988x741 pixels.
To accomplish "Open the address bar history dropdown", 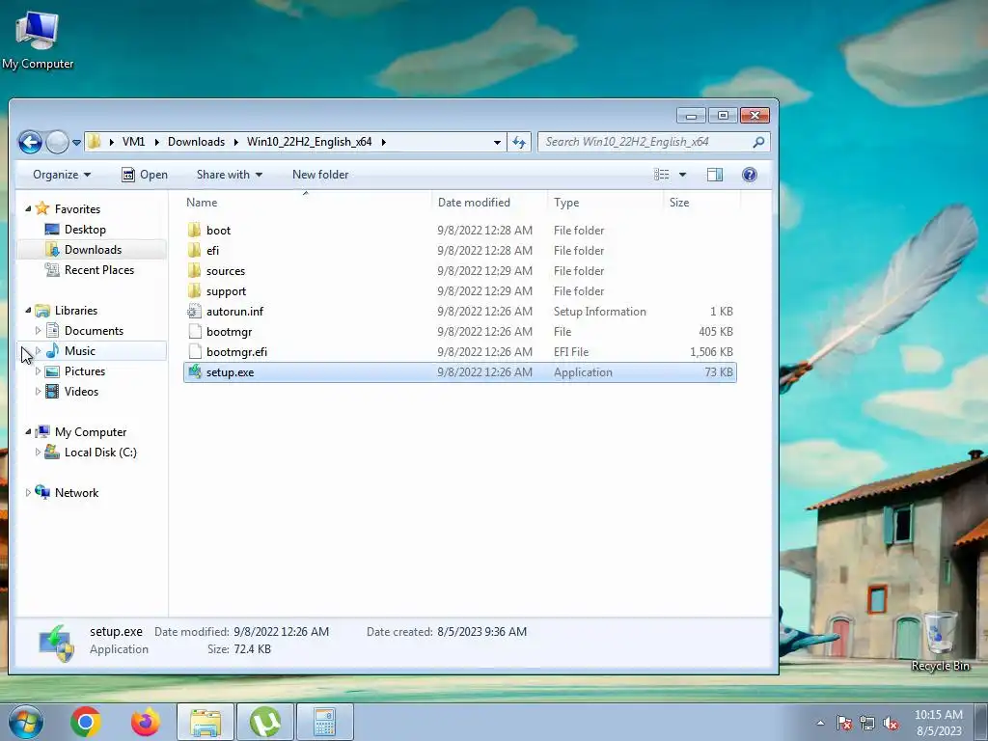I will 497,143.
